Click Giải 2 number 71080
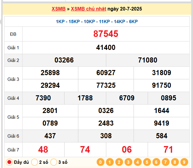The height and width of the screenshot is (168, 193). [x=148, y=60]
